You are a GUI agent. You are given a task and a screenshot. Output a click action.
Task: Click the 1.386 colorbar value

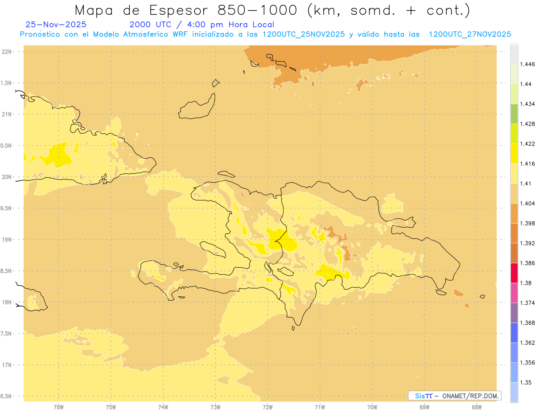(x=527, y=263)
